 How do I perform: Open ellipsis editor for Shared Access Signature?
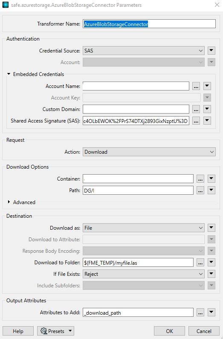click(x=196, y=121)
